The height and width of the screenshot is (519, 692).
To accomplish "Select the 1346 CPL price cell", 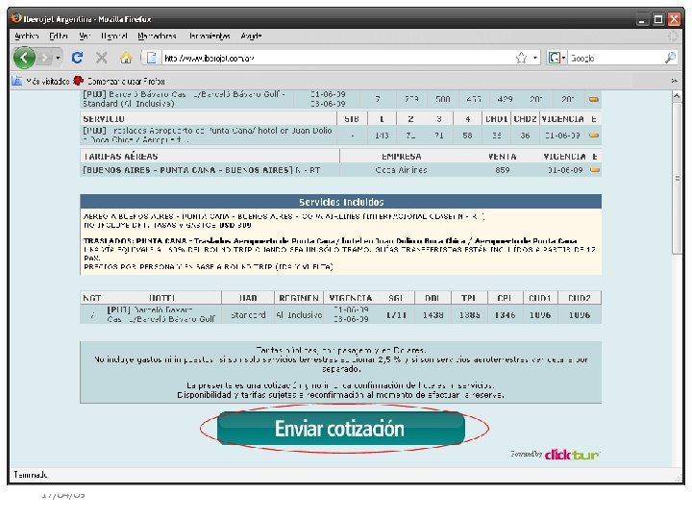I will pos(505,315).
